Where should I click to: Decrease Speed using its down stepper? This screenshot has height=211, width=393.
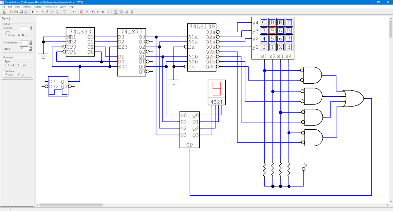point(30,50)
